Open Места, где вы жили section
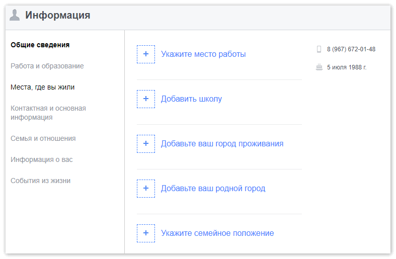 pos(42,87)
